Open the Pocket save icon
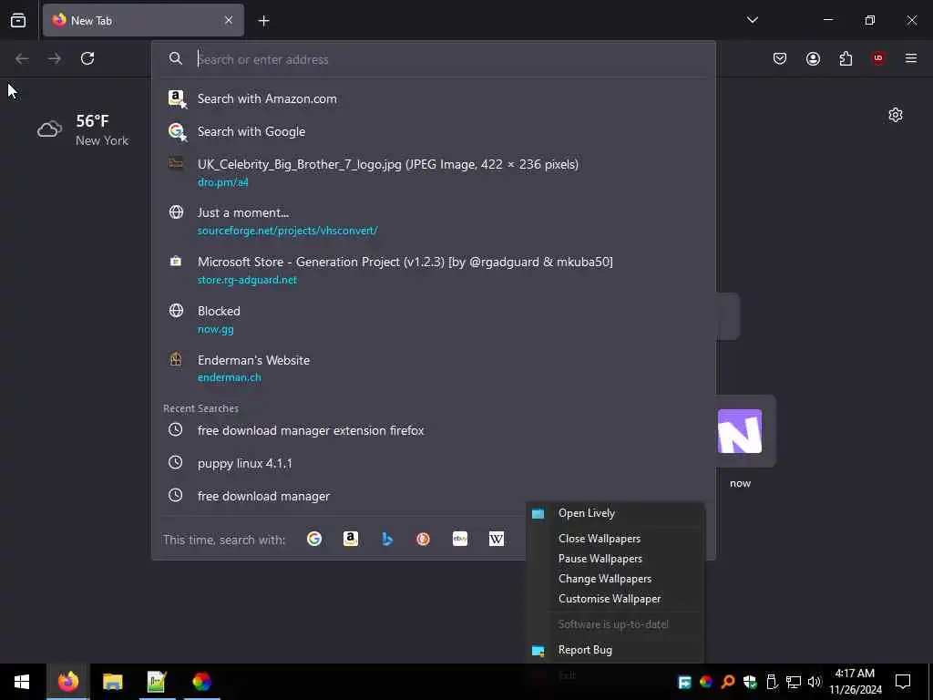The image size is (933, 700). click(780, 58)
